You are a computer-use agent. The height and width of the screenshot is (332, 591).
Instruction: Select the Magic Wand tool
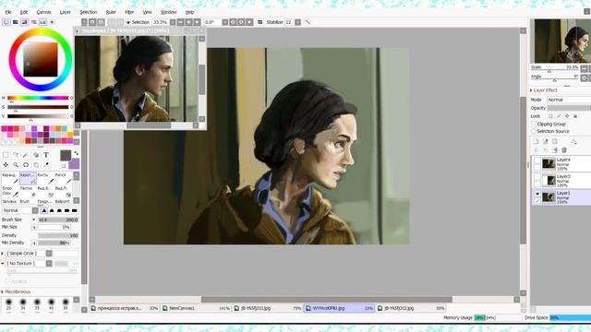[26, 155]
